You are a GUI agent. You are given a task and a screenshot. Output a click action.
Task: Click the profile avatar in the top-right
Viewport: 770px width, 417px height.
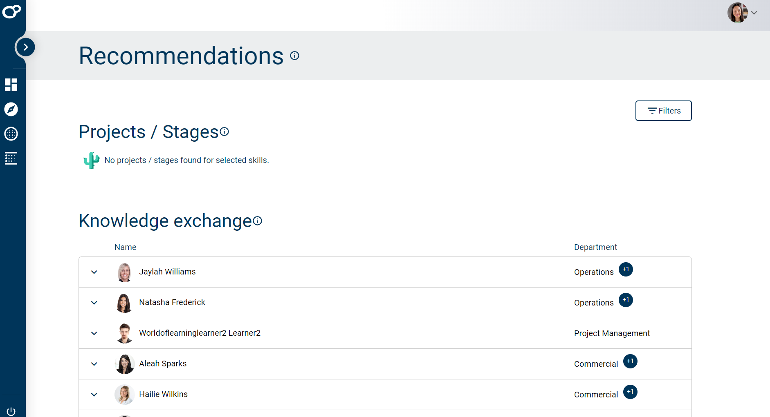738,13
